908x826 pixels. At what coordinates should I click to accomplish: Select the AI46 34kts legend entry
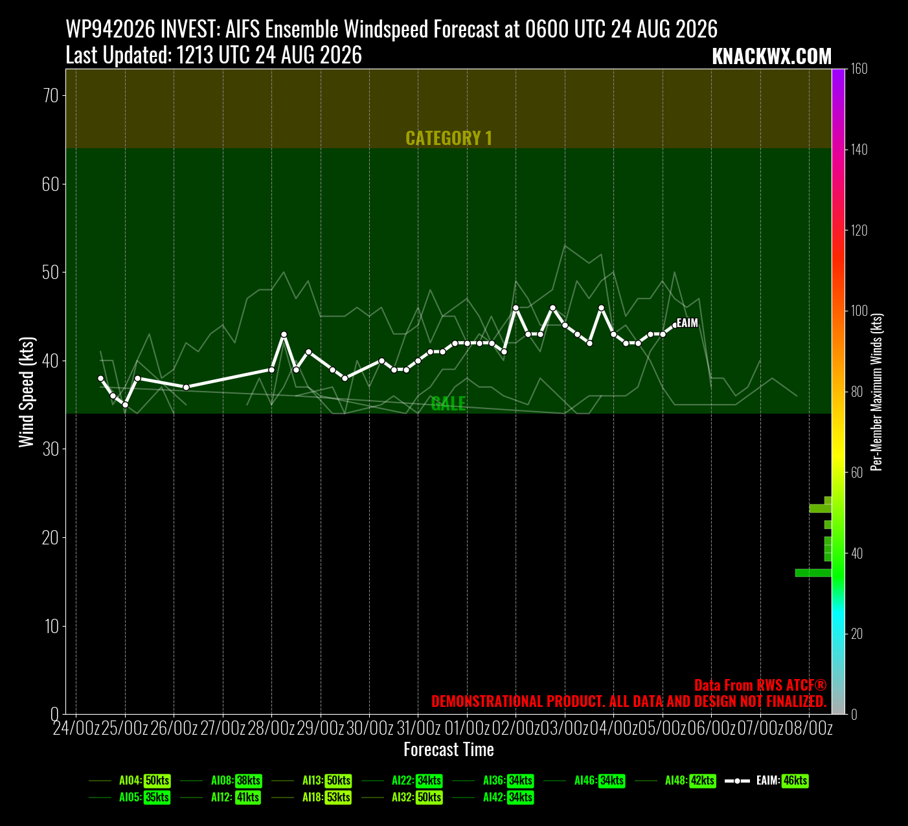[x=585, y=781]
